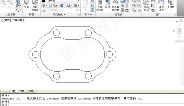
Task: Click the 前进 (forward) zoom icon
Action: point(10,4)
